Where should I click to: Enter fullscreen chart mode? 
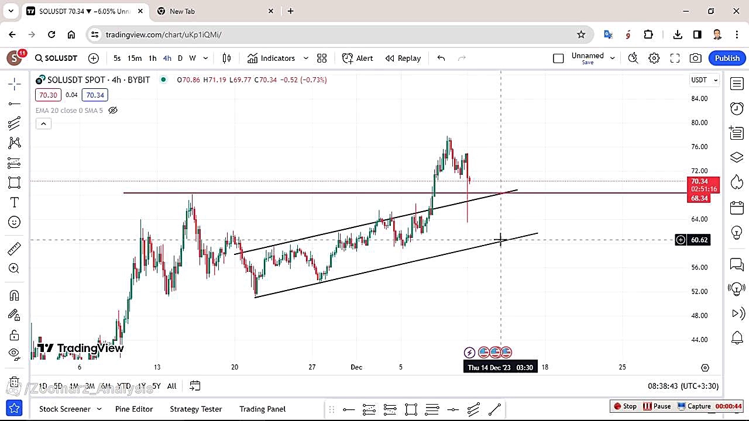(675, 58)
